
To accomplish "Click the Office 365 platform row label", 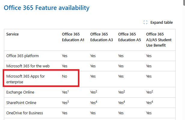I will pos(23,56).
